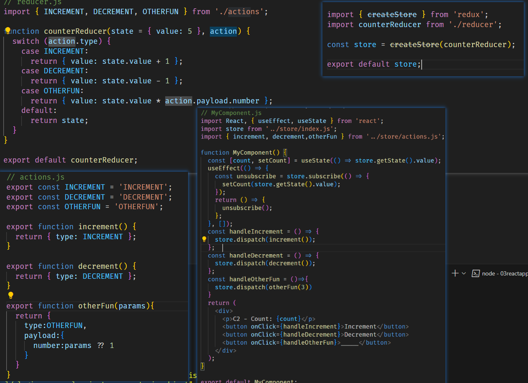528x383 pixels.
Task: Open lightbulb quick fix beside store.dispatch(increment())
Action: click(x=204, y=240)
